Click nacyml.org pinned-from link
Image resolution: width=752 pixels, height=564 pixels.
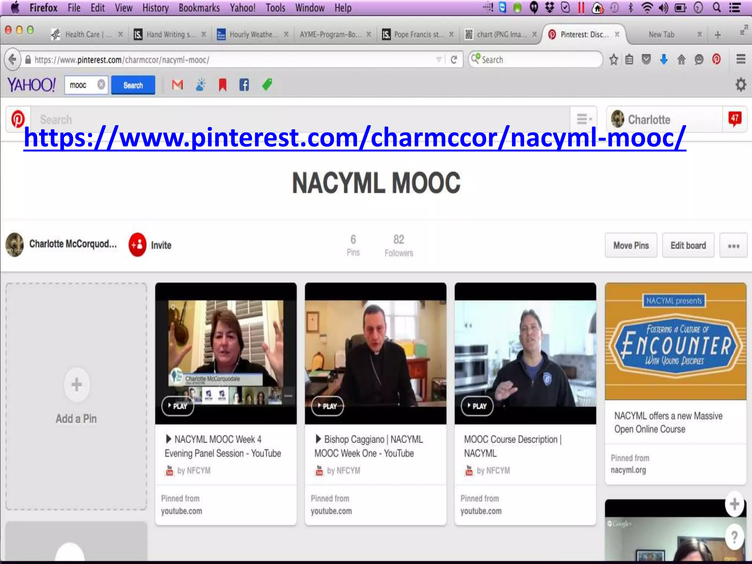(x=628, y=470)
